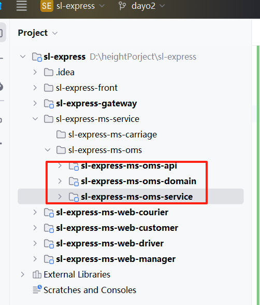Open the Project view selector dropdown
The width and height of the screenshot is (260, 305).
pyautogui.click(x=38, y=33)
